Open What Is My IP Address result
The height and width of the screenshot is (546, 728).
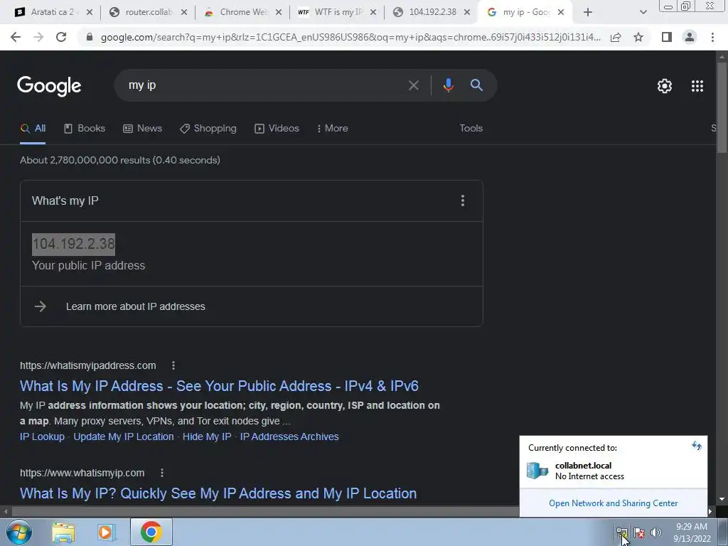point(219,386)
